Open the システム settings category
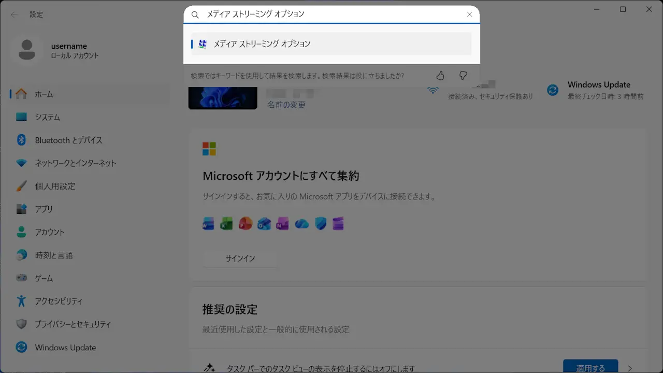 [47, 117]
